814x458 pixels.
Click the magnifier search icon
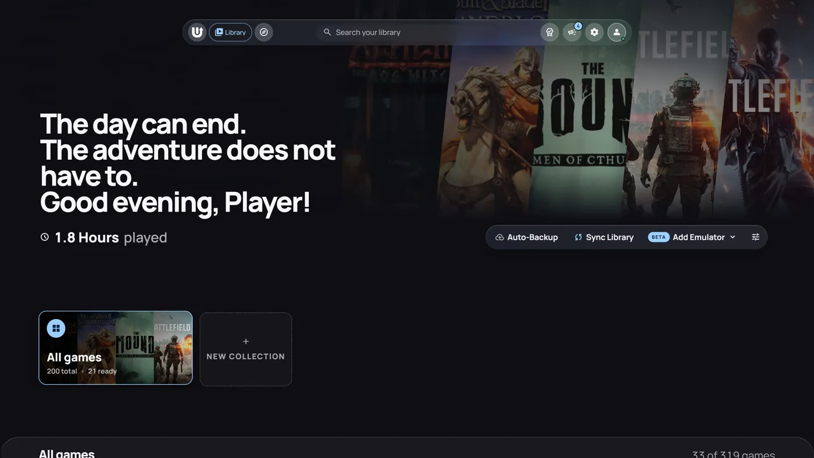point(327,32)
